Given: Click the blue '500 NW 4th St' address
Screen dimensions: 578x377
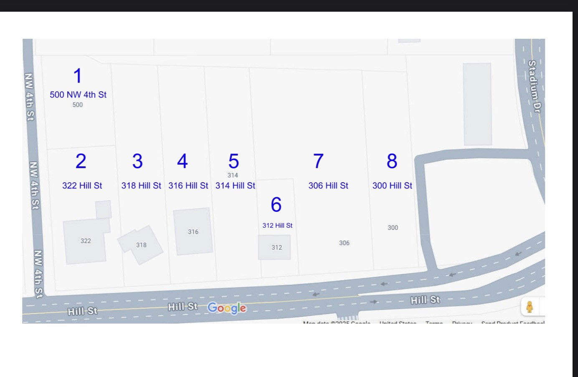Looking at the screenshot, I should (78, 95).
